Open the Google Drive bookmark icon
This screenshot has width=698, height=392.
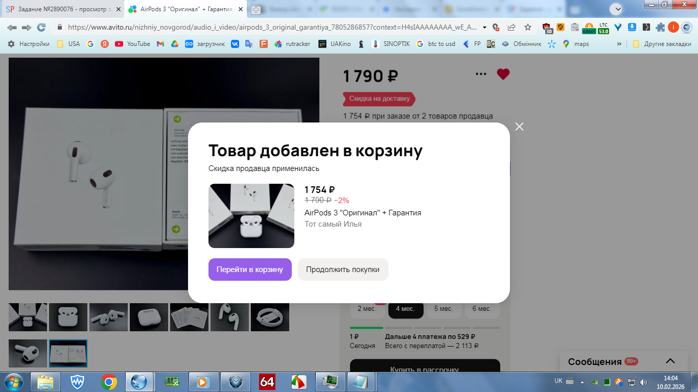pyautogui.click(x=174, y=44)
